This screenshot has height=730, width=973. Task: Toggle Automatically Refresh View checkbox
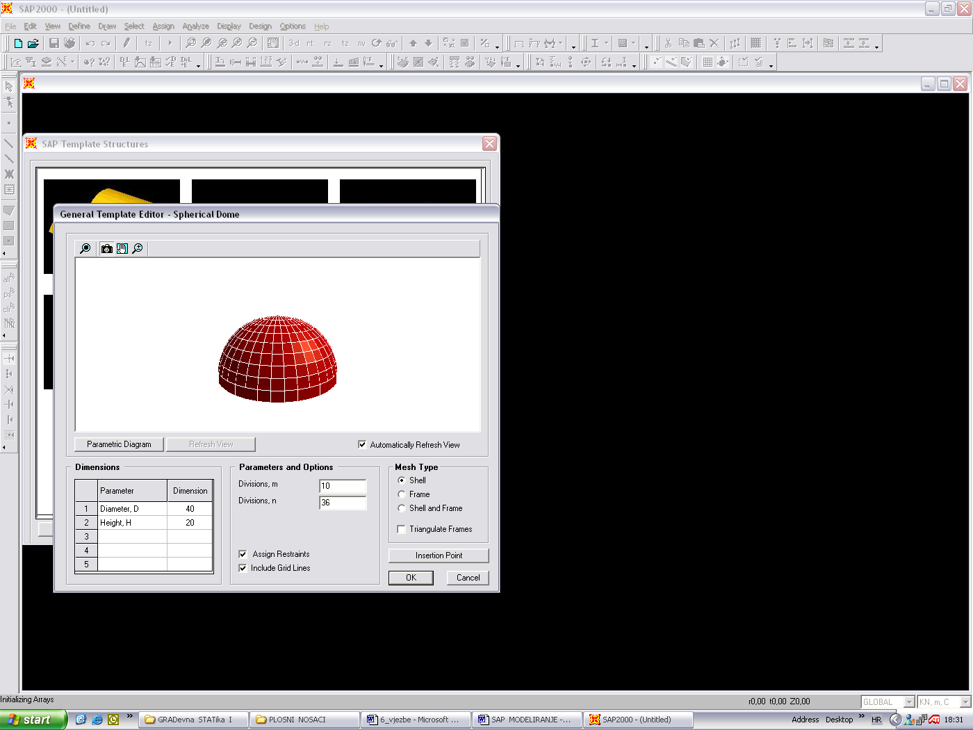[362, 445]
